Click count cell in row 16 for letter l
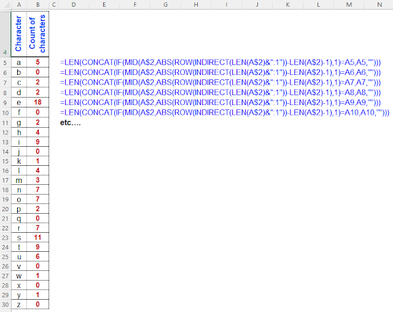393x312 pixels. pos(38,170)
